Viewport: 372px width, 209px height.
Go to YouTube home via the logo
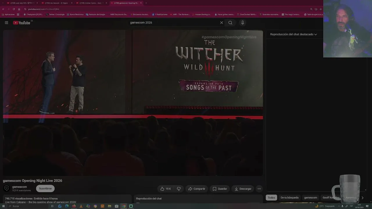[x=22, y=23]
